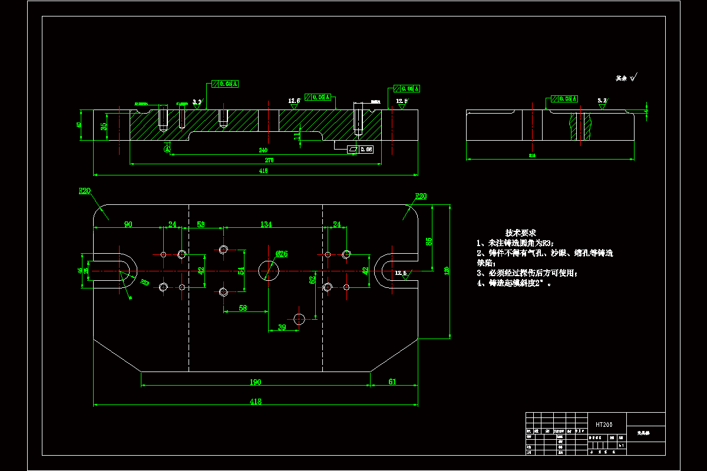707x471 pixels.
Task: Click the 418 dimension below the plan view
Action: pyautogui.click(x=256, y=402)
